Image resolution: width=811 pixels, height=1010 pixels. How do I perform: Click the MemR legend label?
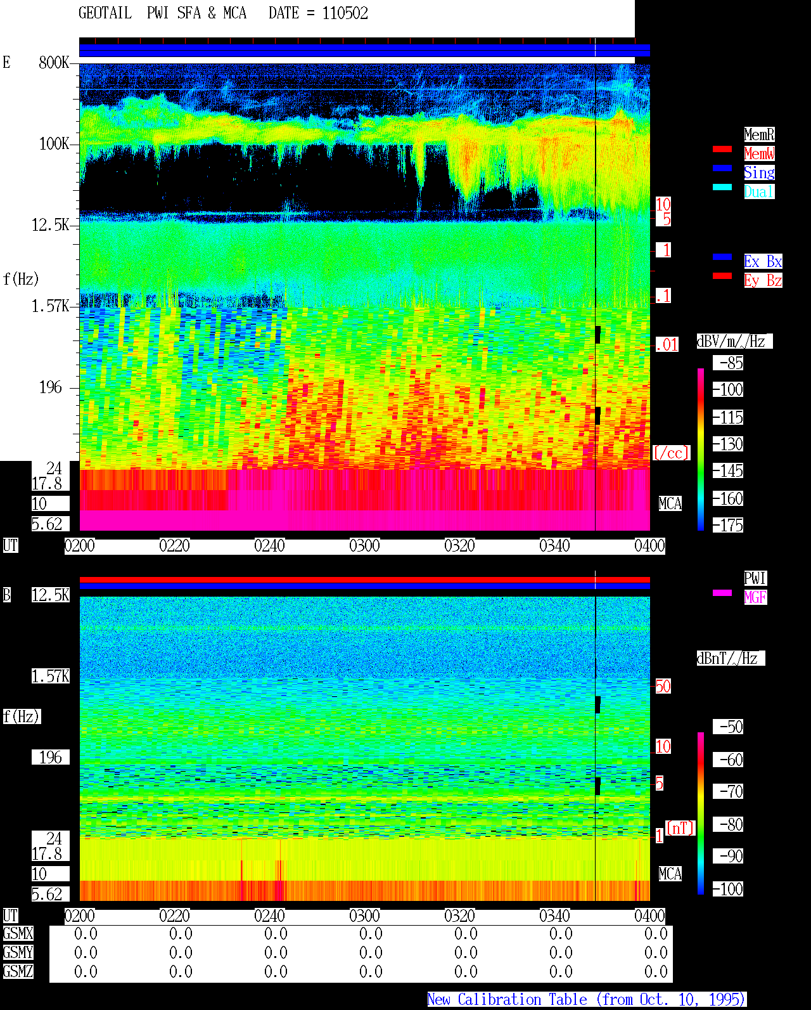pyautogui.click(x=759, y=134)
